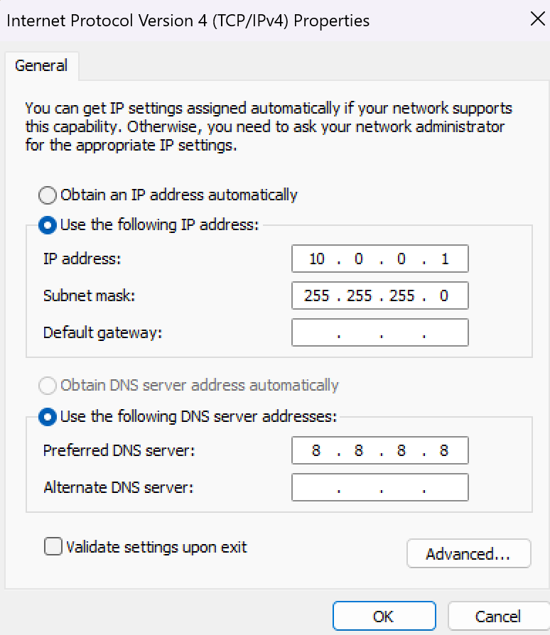
Task: Click second octet of IP address field
Action: pyautogui.click(x=359, y=259)
